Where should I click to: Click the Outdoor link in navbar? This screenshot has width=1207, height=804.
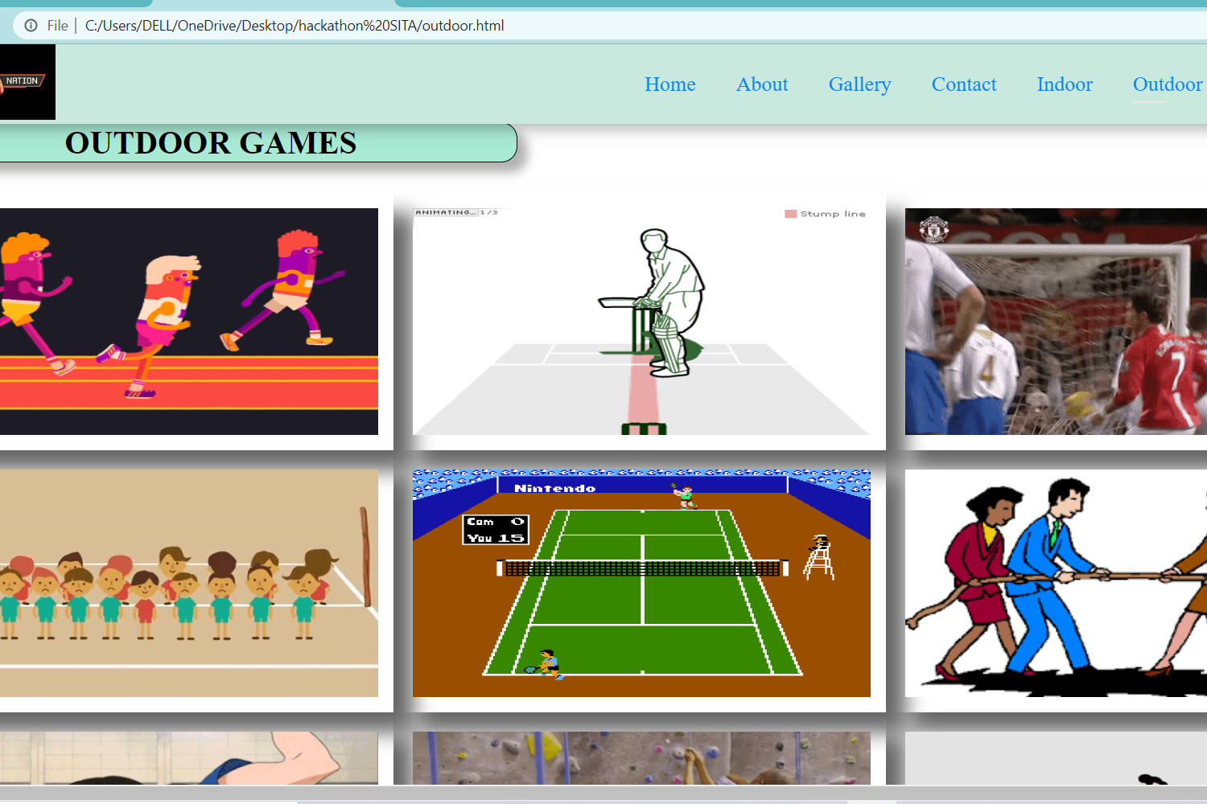point(1168,84)
